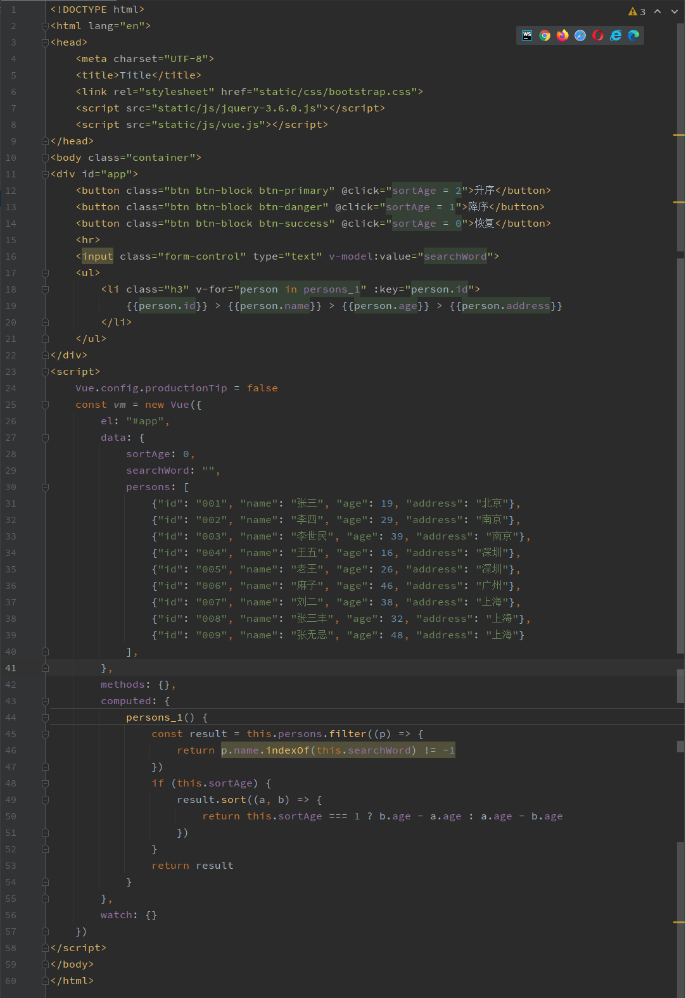Open the file in Chrome browser
The height and width of the screenshot is (998, 686).
(545, 35)
